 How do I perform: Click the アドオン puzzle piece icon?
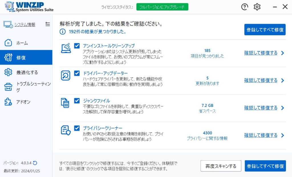tap(8, 102)
